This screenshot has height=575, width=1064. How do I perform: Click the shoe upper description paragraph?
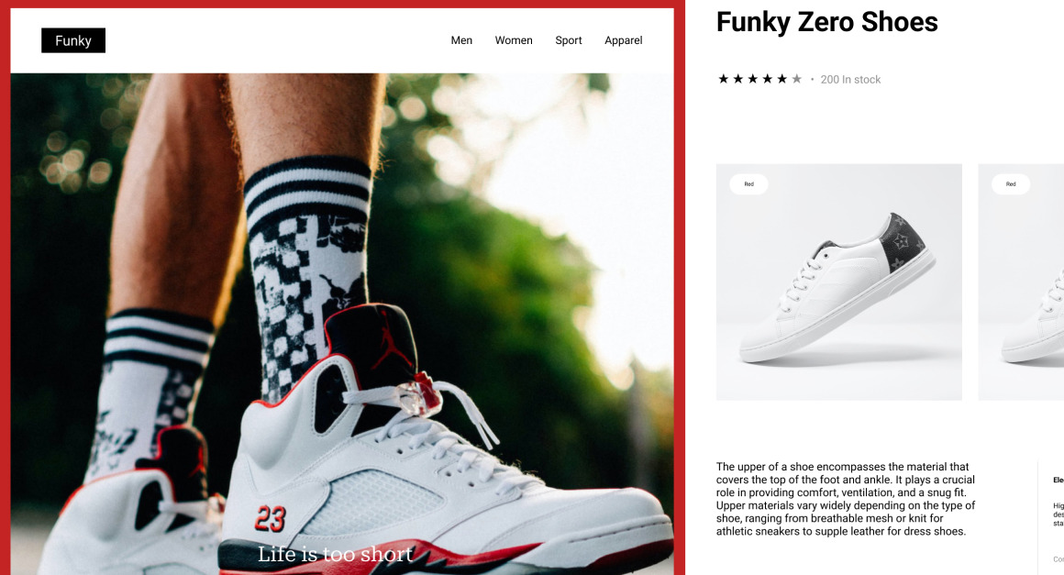(846, 499)
